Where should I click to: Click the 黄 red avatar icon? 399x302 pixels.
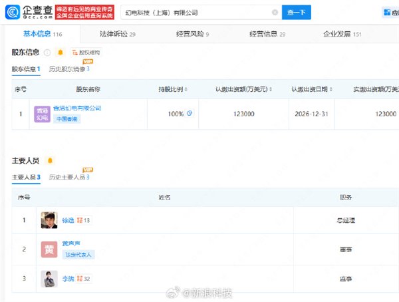pos(49,249)
